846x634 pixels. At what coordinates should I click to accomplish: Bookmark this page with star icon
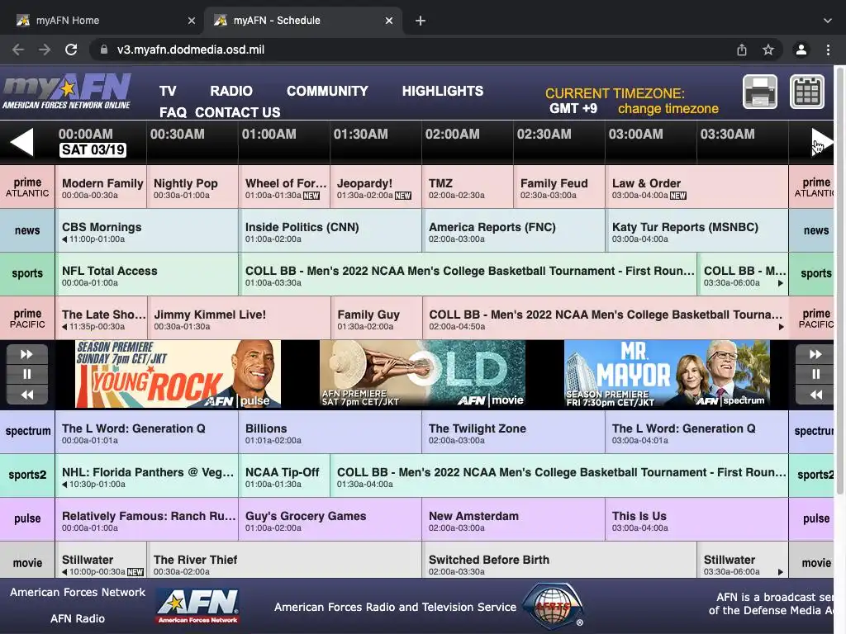tap(768, 50)
